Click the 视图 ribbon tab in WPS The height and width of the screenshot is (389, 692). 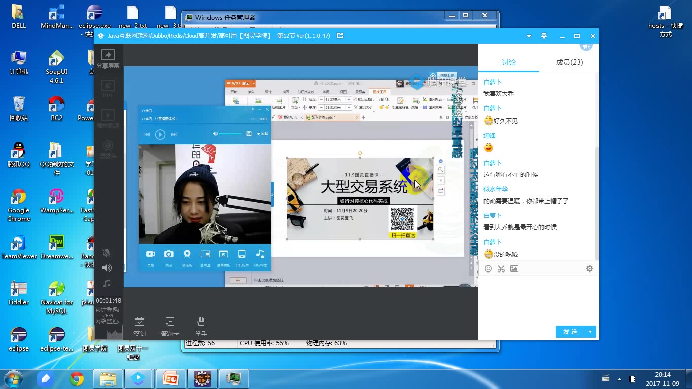coord(343,92)
